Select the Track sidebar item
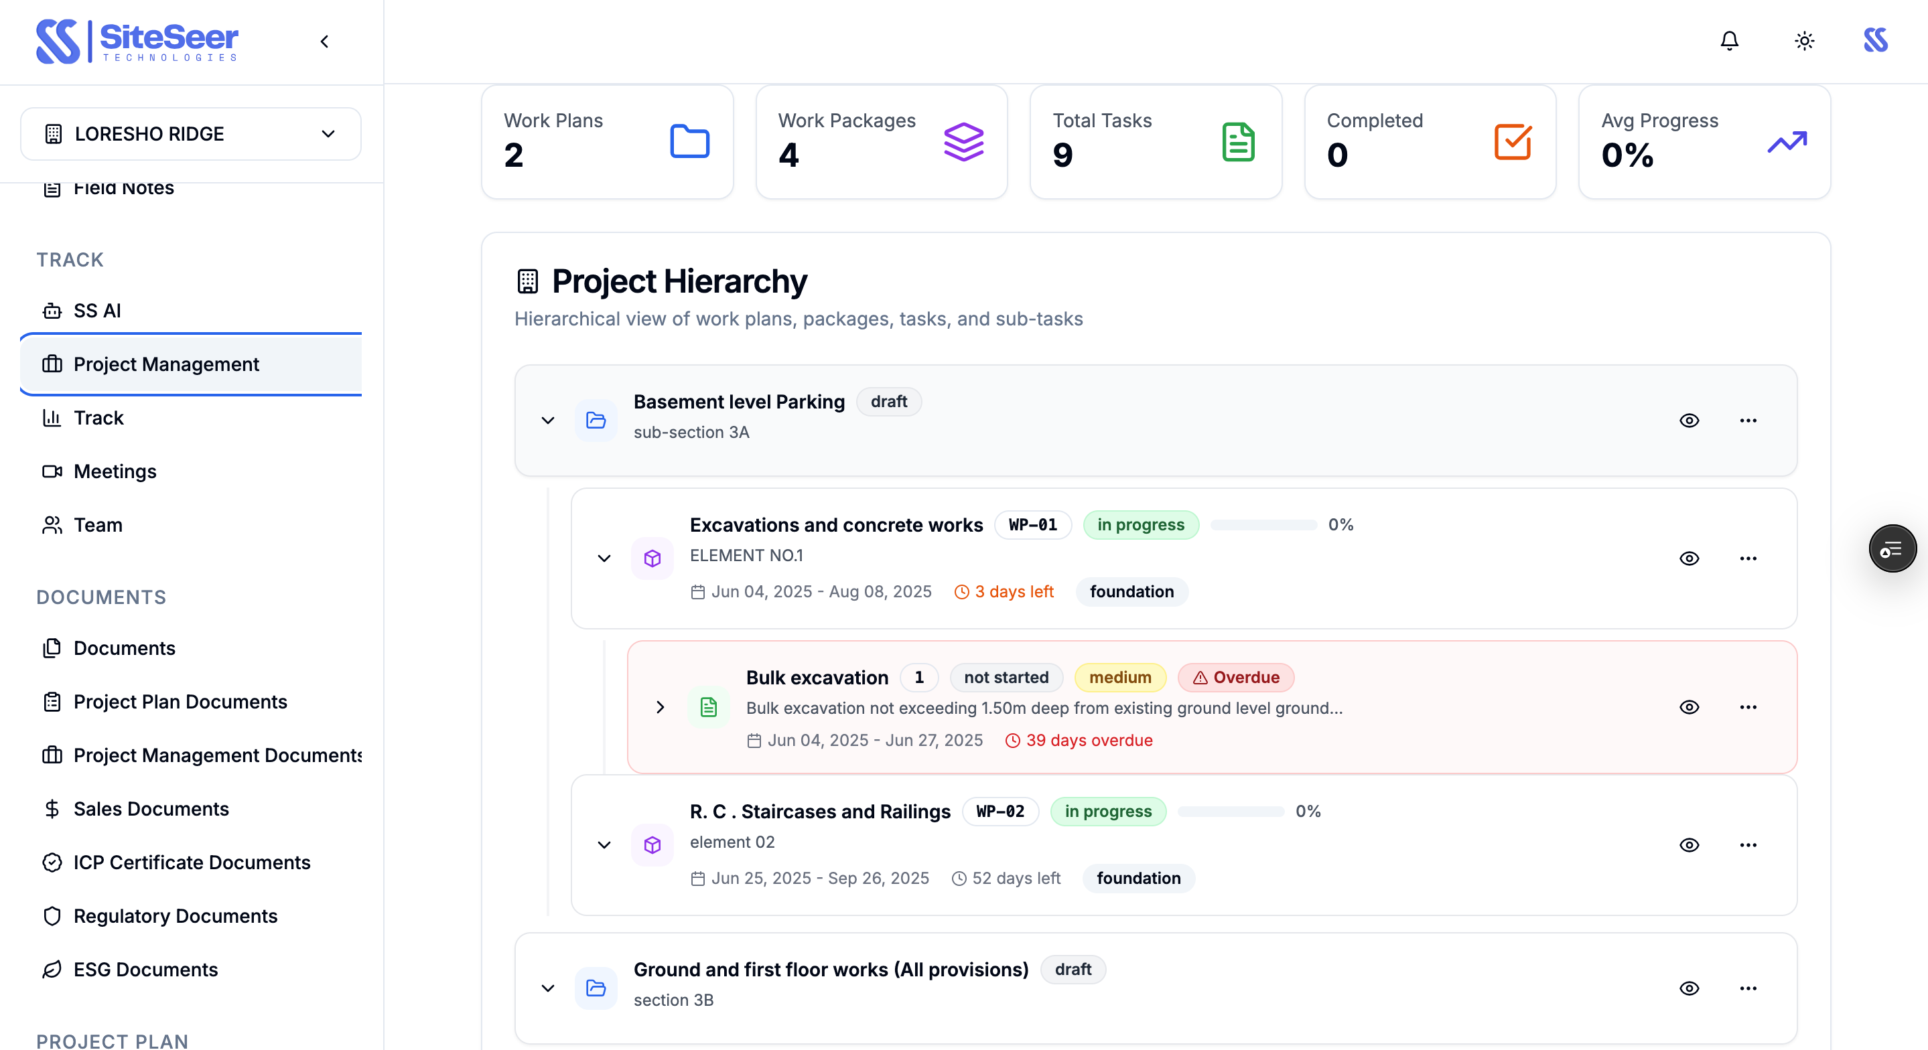This screenshot has width=1928, height=1050. point(98,418)
